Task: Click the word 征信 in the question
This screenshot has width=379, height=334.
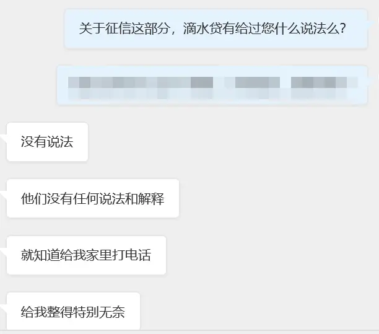Action: pos(118,29)
